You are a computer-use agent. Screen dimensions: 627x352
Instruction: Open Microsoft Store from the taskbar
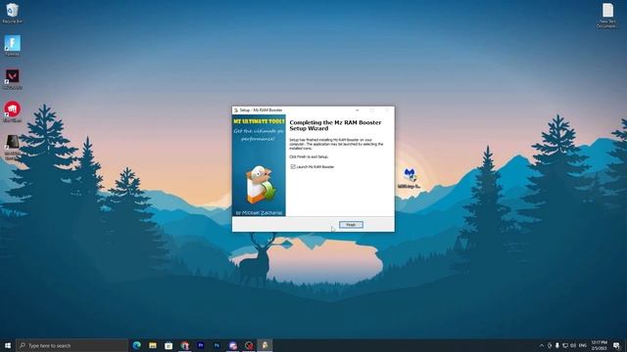tap(169, 345)
